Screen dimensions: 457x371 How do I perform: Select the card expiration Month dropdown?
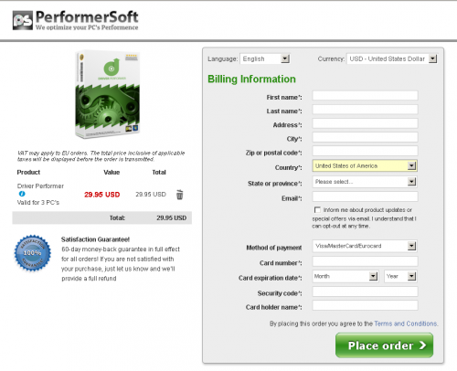345,276
